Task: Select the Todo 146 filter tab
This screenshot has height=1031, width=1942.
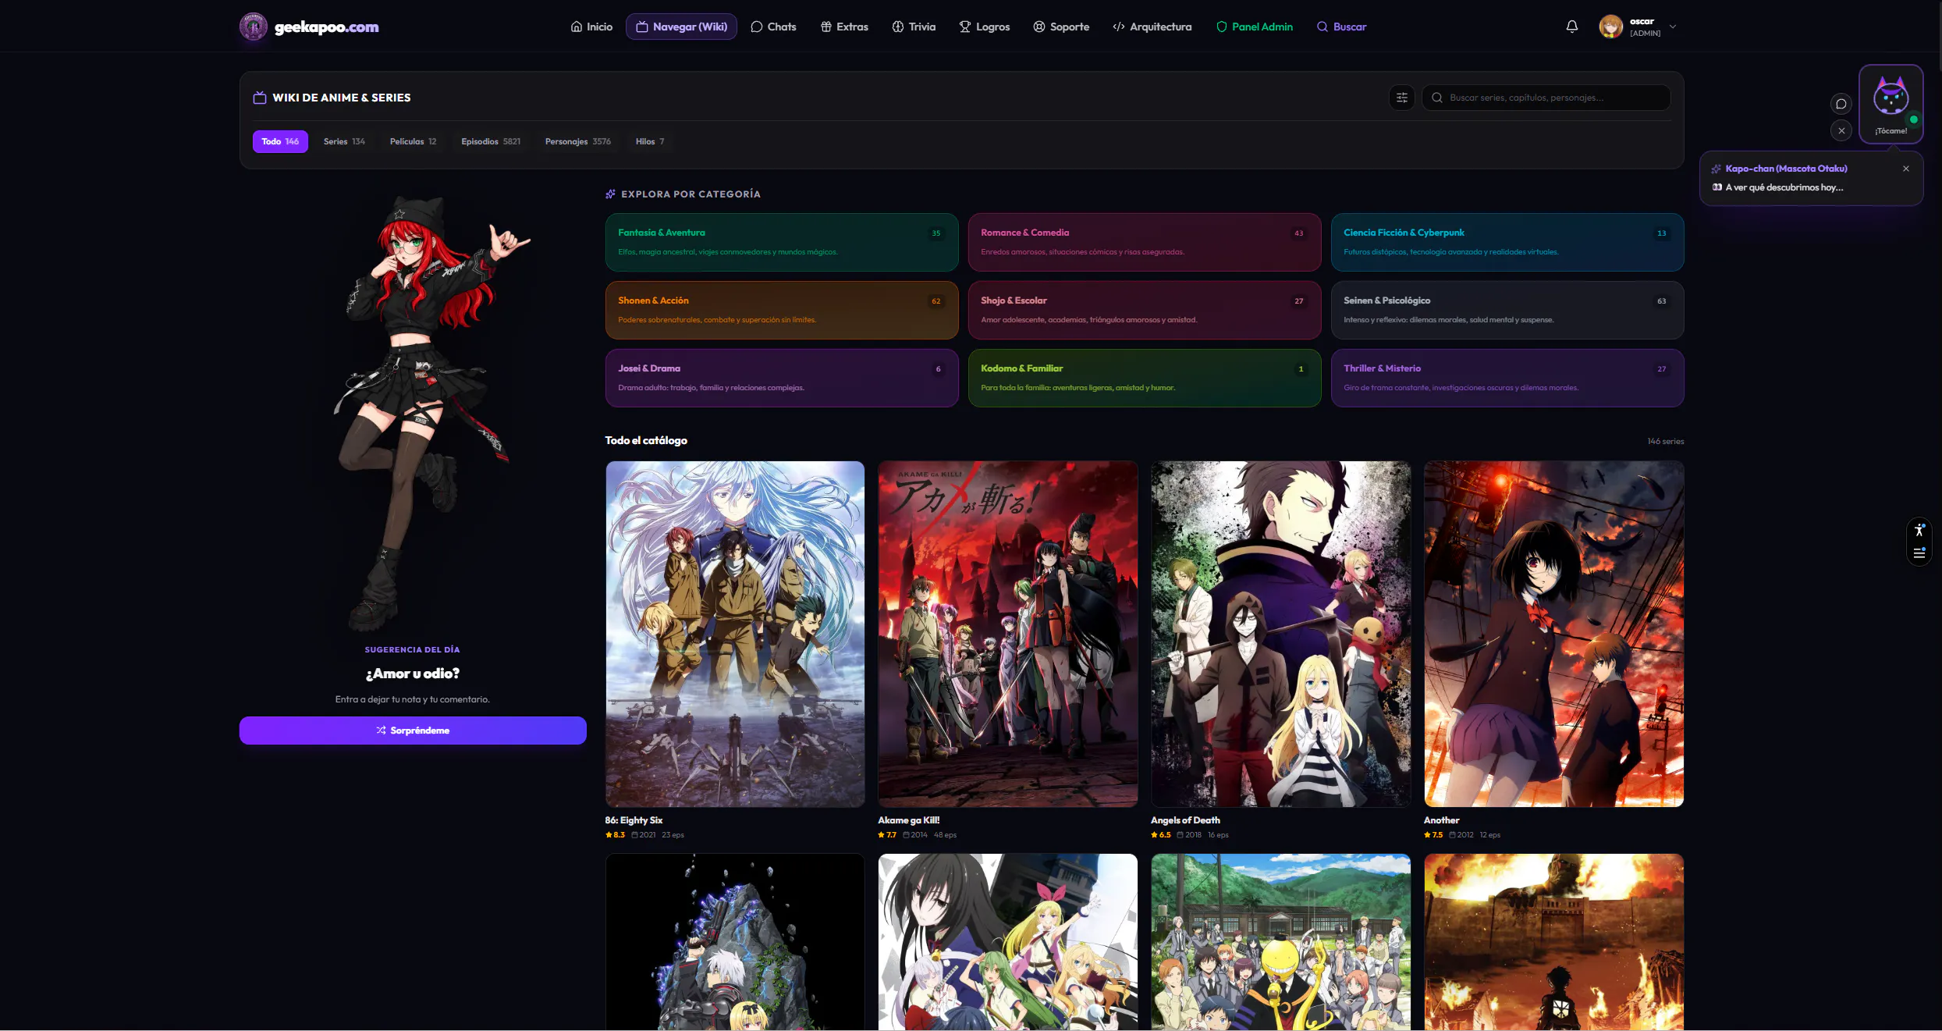Action: click(x=280, y=141)
